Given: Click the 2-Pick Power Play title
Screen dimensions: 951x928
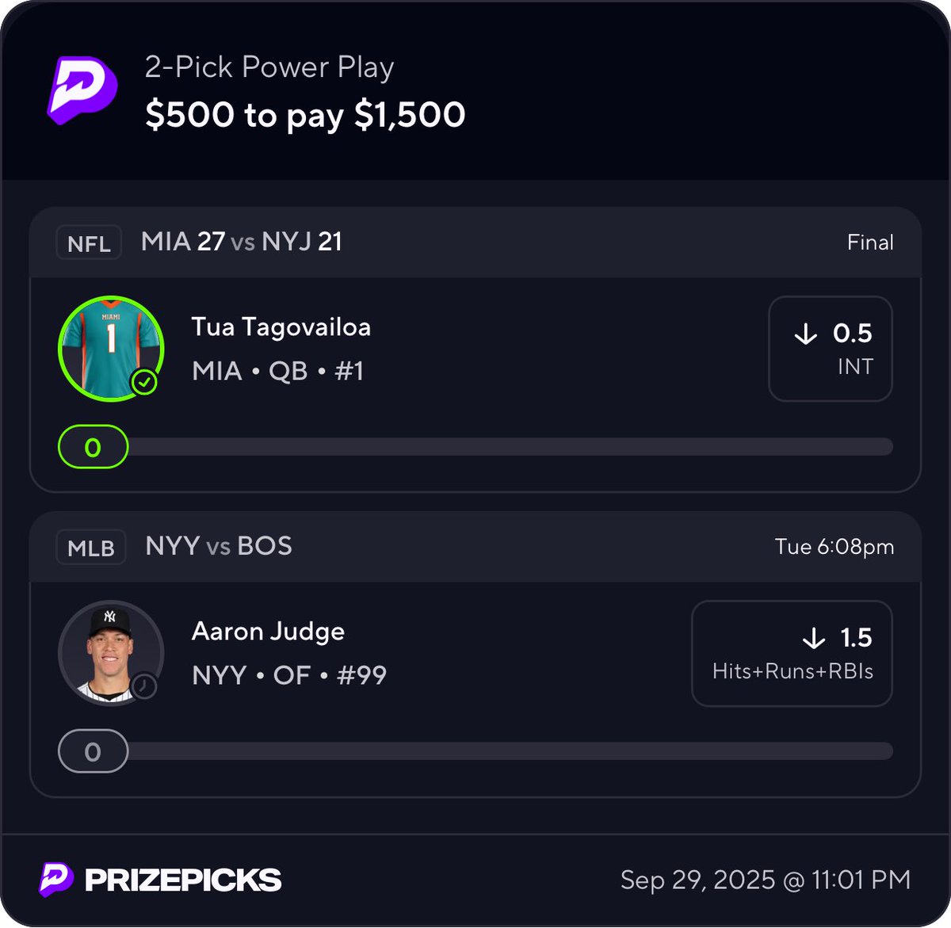Looking at the screenshot, I should pos(269,67).
